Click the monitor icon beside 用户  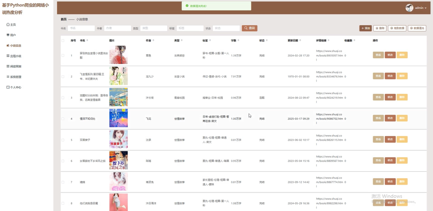pyautogui.click(x=8, y=35)
